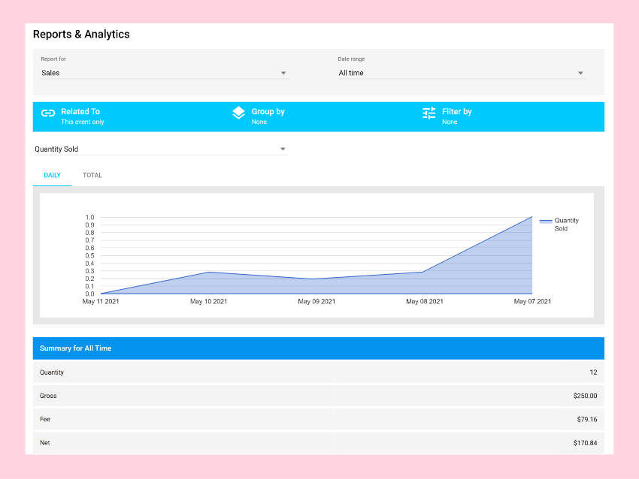Select the Net summary row
Image resolution: width=639 pixels, height=479 pixels.
coord(318,443)
